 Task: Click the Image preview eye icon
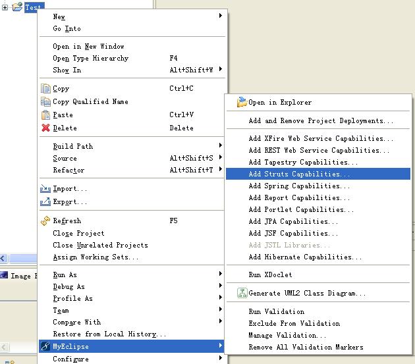click(x=4, y=275)
